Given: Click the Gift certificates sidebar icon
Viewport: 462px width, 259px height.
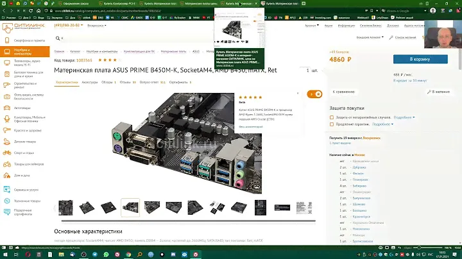Looking at the screenshot, I should [x=6, y=212].
